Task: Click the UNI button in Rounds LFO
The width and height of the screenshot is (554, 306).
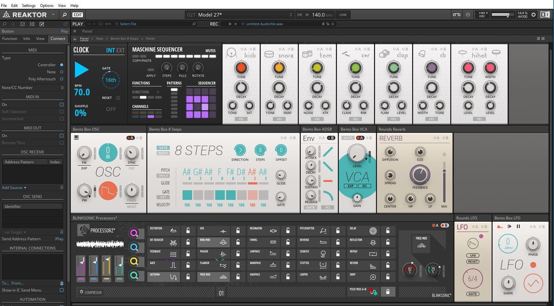Action: pos(473,255)
